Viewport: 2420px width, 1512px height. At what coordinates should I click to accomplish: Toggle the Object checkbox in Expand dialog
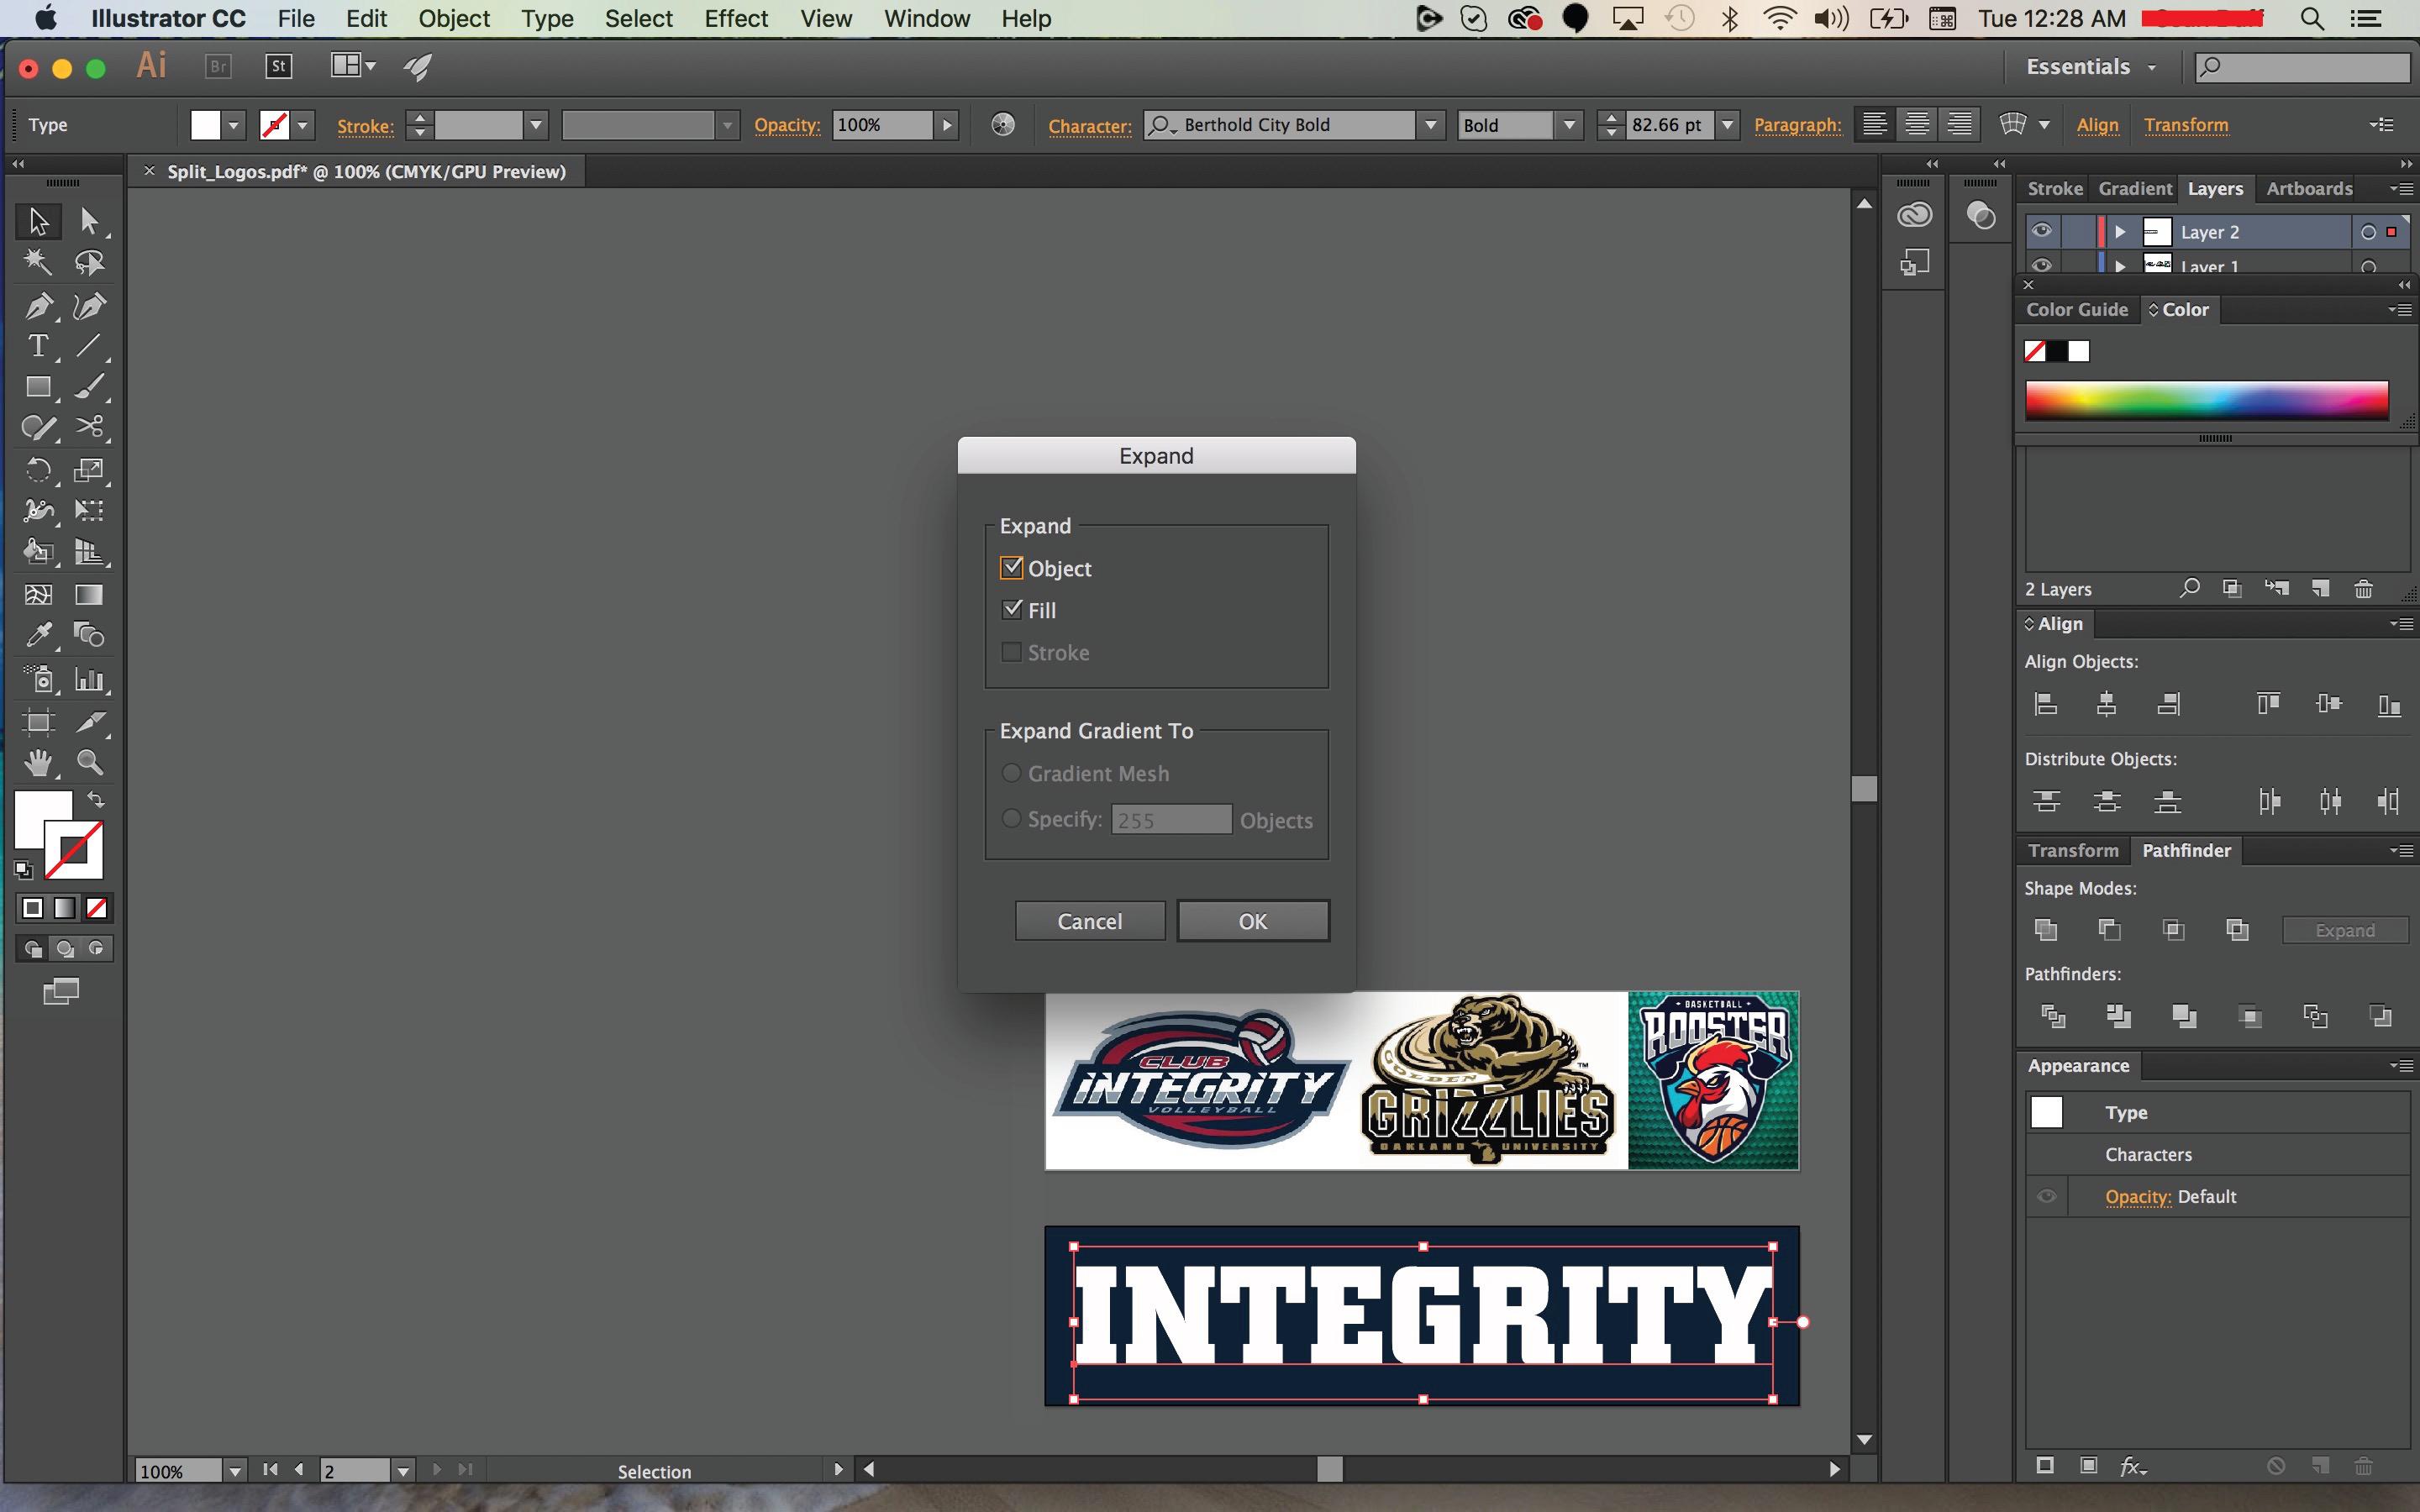click(x=1011, y=566)
